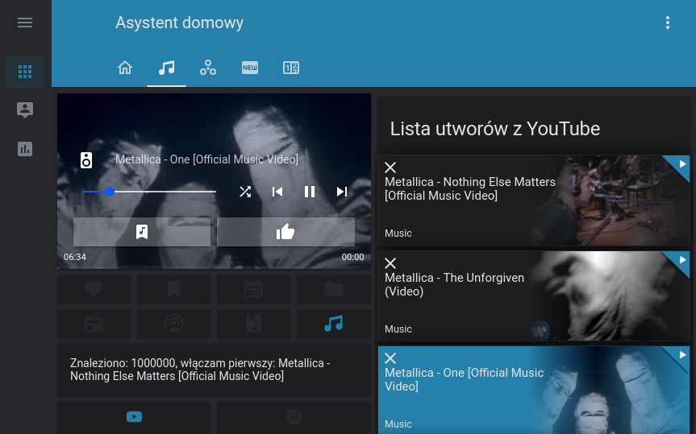Click the 00:00 time label
The height and width of the screenshot is (434, 696).
(353, 257)
